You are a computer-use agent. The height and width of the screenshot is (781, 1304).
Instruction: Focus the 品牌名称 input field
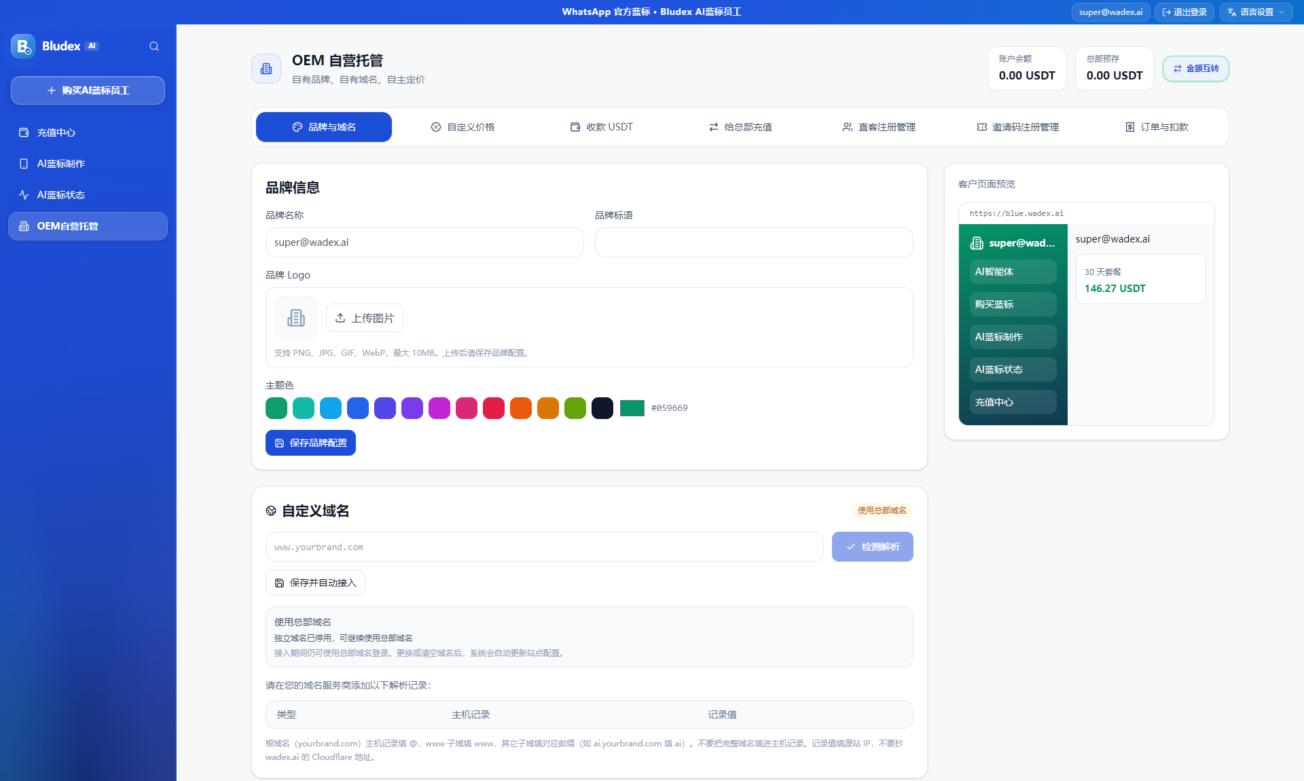(x=424, y=242)
